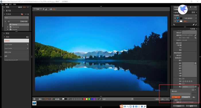Remove folder bookmark with minus icon
Image resolution: width=201 pixels, height=108 pixels.
point(26,14)
